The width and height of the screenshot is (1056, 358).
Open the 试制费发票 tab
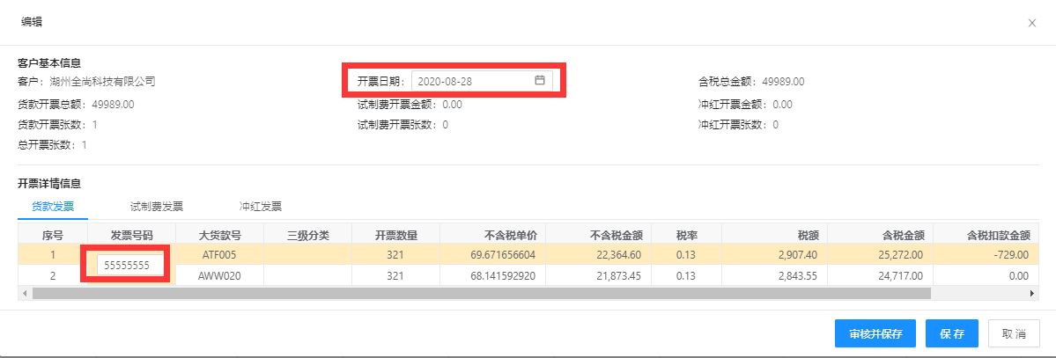(156, 207)
